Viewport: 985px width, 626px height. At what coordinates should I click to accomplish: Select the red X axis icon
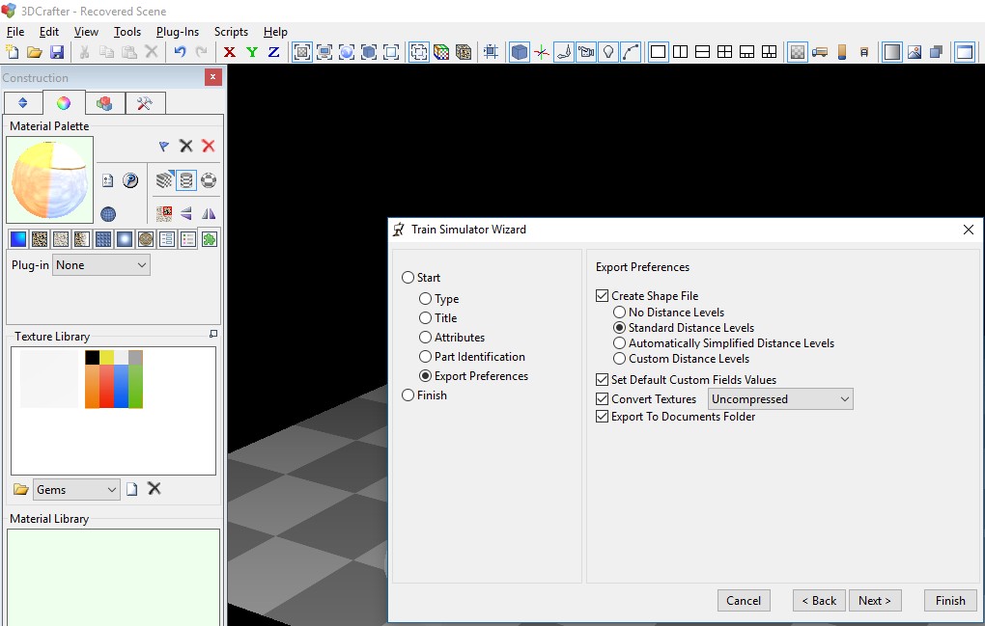tap(230, 52)
